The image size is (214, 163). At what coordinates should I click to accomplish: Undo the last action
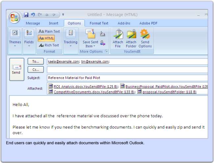[x=33, y=14]
